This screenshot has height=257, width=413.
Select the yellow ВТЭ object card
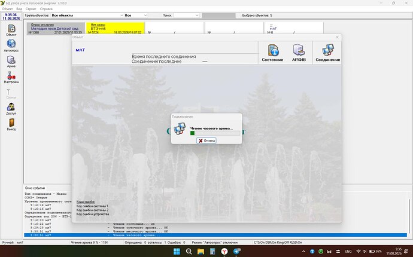pos(115,29)
